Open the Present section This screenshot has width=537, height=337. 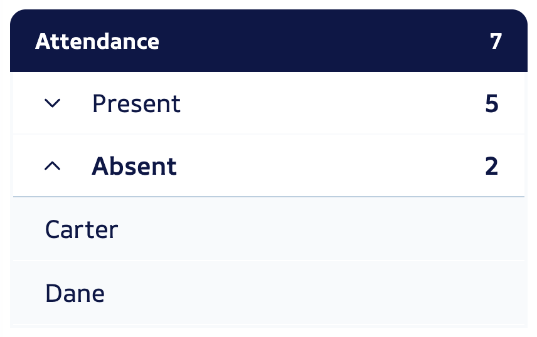53,103
